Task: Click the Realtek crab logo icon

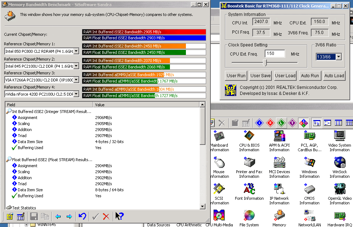Action: click(x=231, y=90)
